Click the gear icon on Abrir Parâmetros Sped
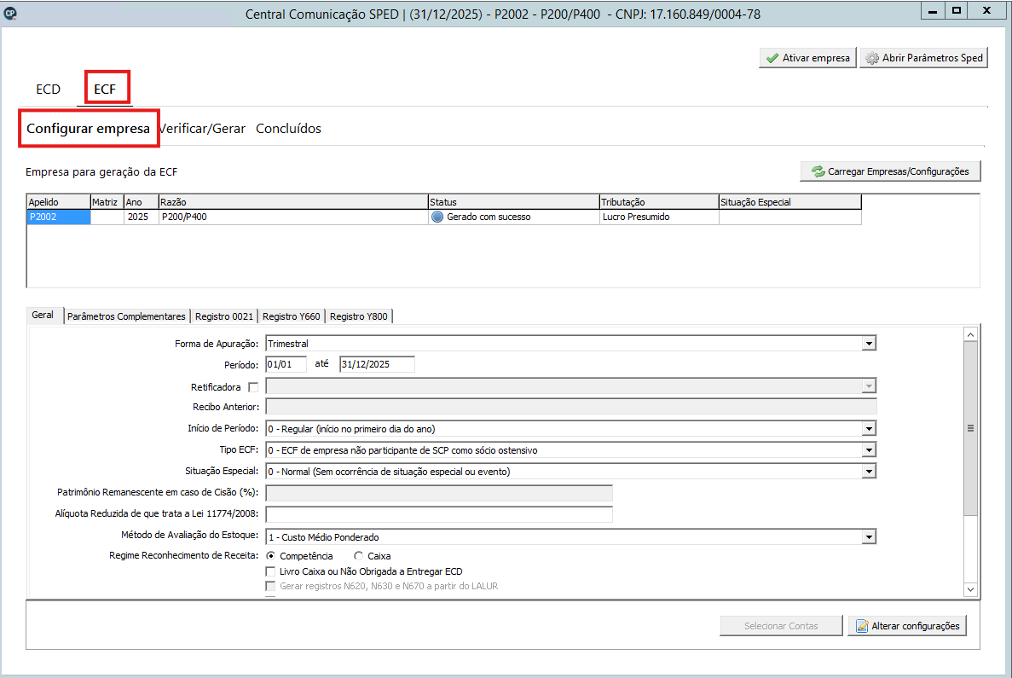The height and width of the screenshot is (678, 1012). pyautogui.click(x=872, y=58)
